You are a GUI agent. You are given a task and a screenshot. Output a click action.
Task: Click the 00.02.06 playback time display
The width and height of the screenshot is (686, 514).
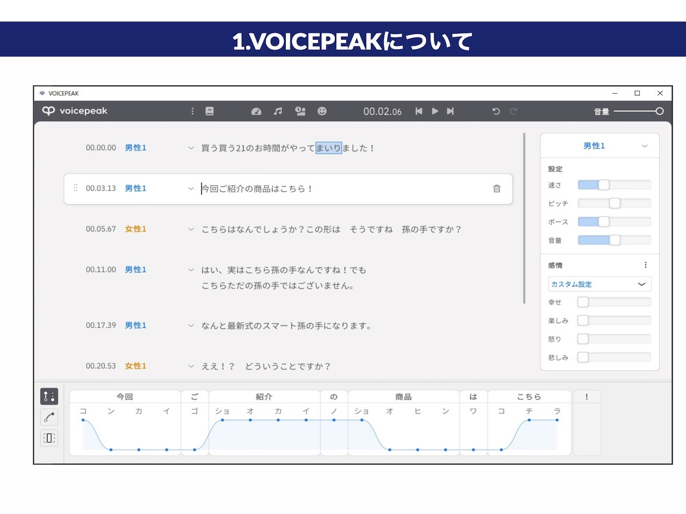382,111
